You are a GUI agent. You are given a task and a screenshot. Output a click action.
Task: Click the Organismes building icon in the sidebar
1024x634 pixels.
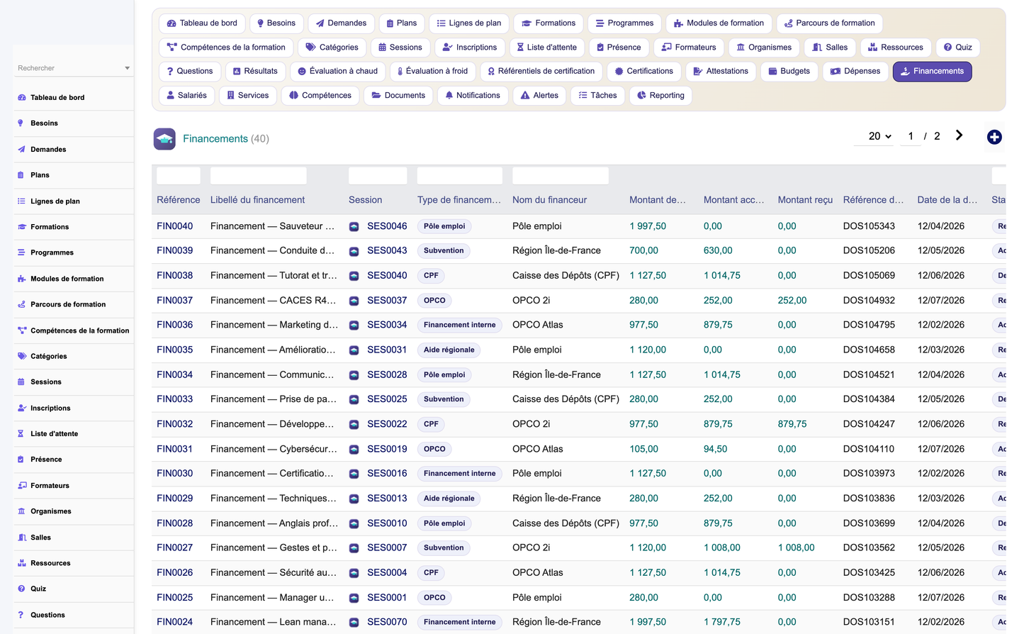(x=21, y=511)
